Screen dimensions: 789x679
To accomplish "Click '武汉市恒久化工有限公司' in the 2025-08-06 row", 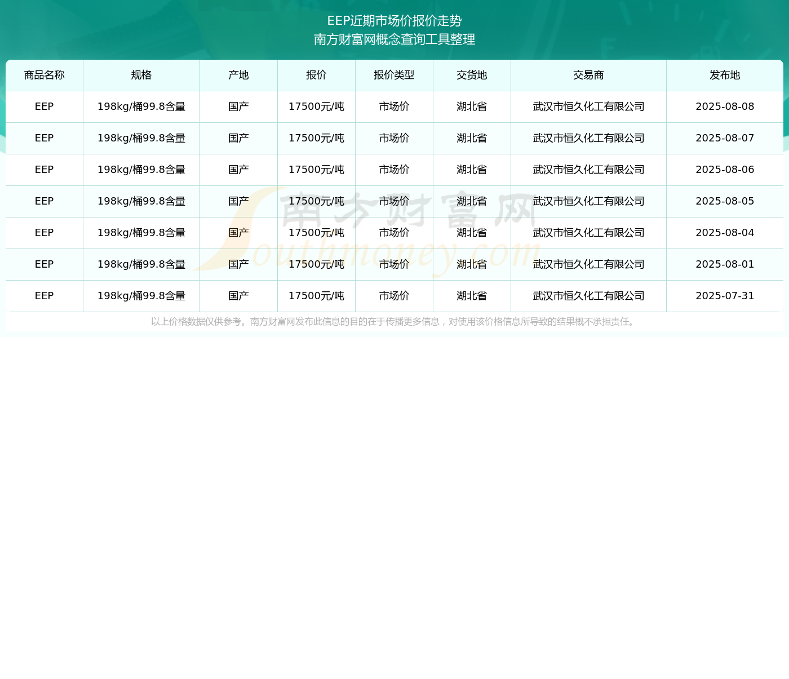I will (x=589, y=170).
